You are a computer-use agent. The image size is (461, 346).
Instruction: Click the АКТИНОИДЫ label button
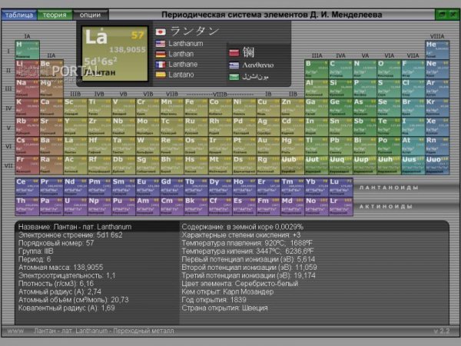click(386, 207)
